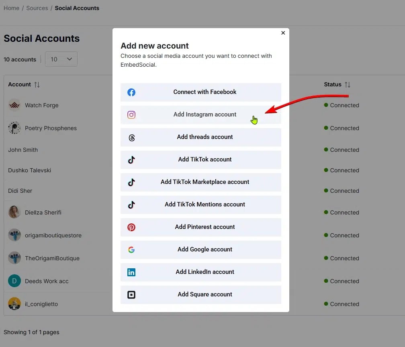Click the TikTok icon on Add TikTok account
The height and width of the screenshot is (347, 405).
131,160
